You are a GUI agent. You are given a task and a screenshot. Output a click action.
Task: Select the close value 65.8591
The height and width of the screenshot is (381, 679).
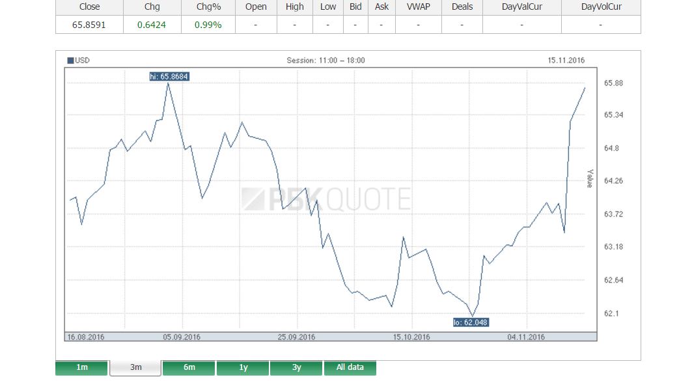click(x=89, y=25)
